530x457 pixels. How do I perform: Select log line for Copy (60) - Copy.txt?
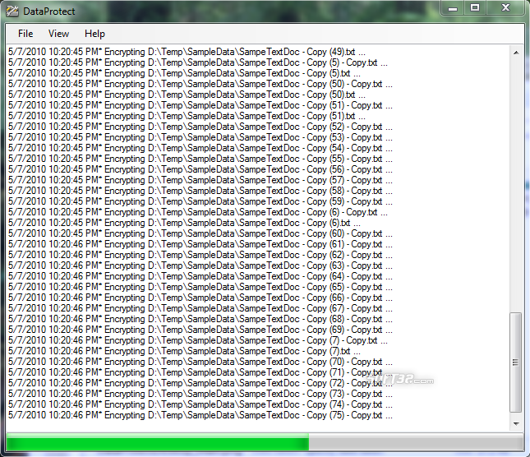click(x=200, y=234)
